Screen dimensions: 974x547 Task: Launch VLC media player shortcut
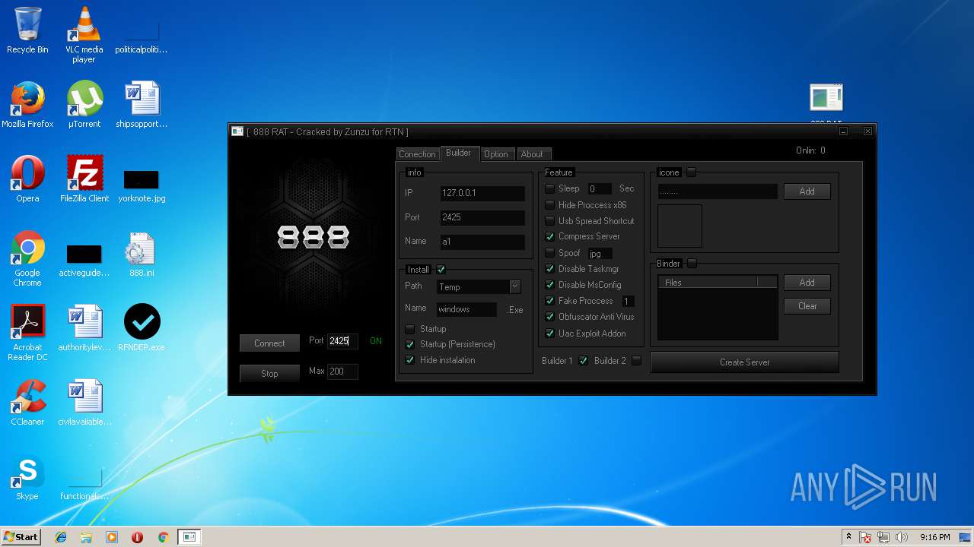84,35
